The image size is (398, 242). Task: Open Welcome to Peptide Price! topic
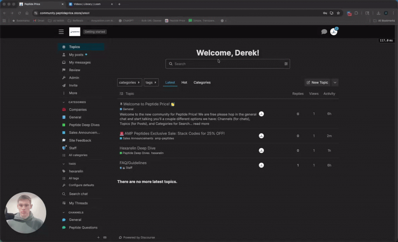[147, 104]
